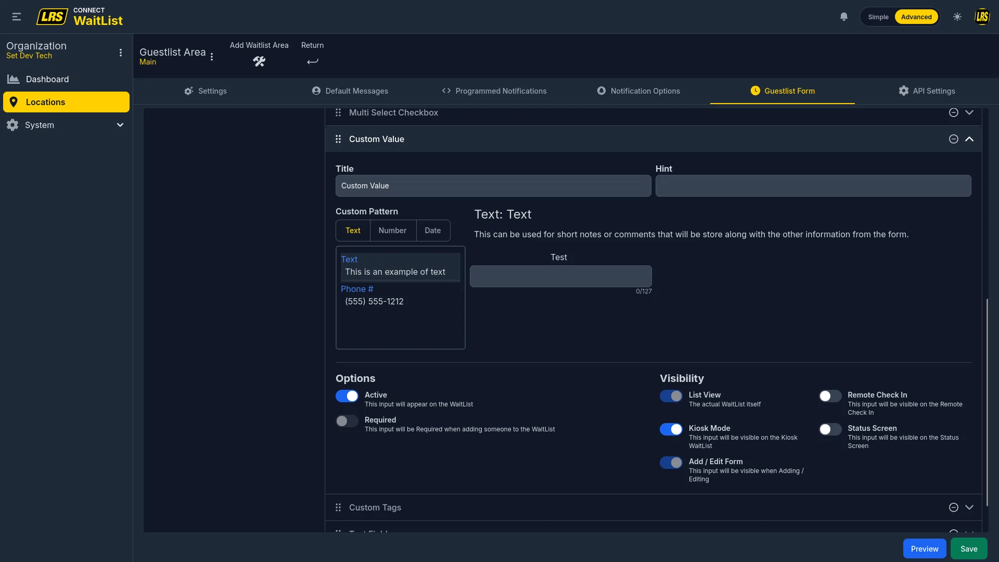
Task: Open the Programmed Notifications tab
Action: coord(494,91)
